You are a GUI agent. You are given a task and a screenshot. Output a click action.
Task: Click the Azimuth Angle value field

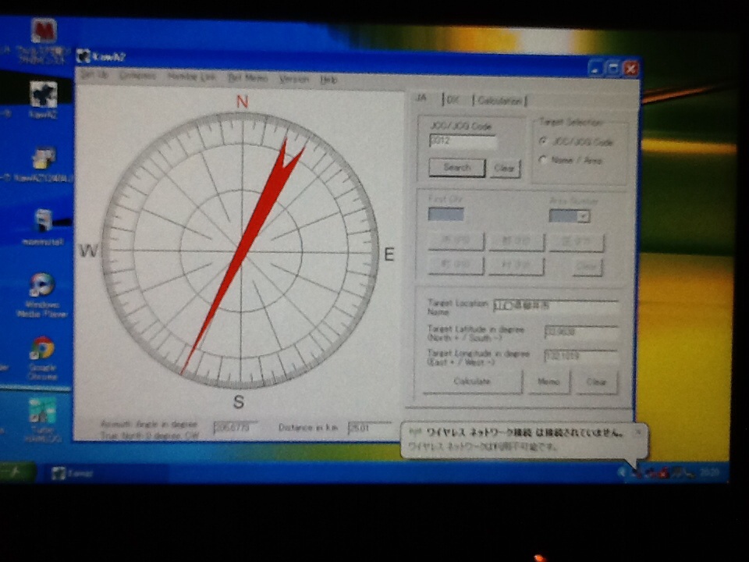pyautogui.click(x=235, y=427)
